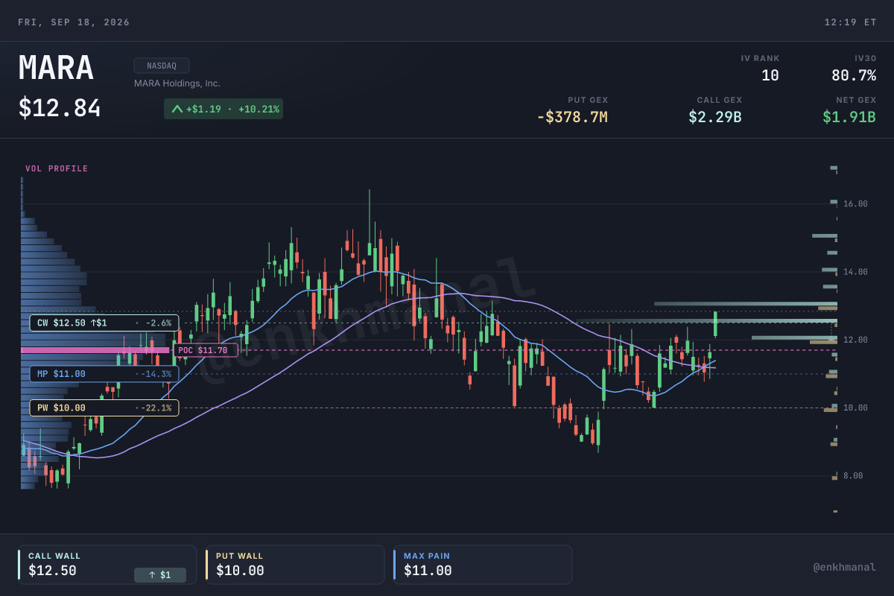The height and width of the screenshot is (596, 894).
Task: Click the 16.00 price axis label
Action: click(x=855, y=203)
